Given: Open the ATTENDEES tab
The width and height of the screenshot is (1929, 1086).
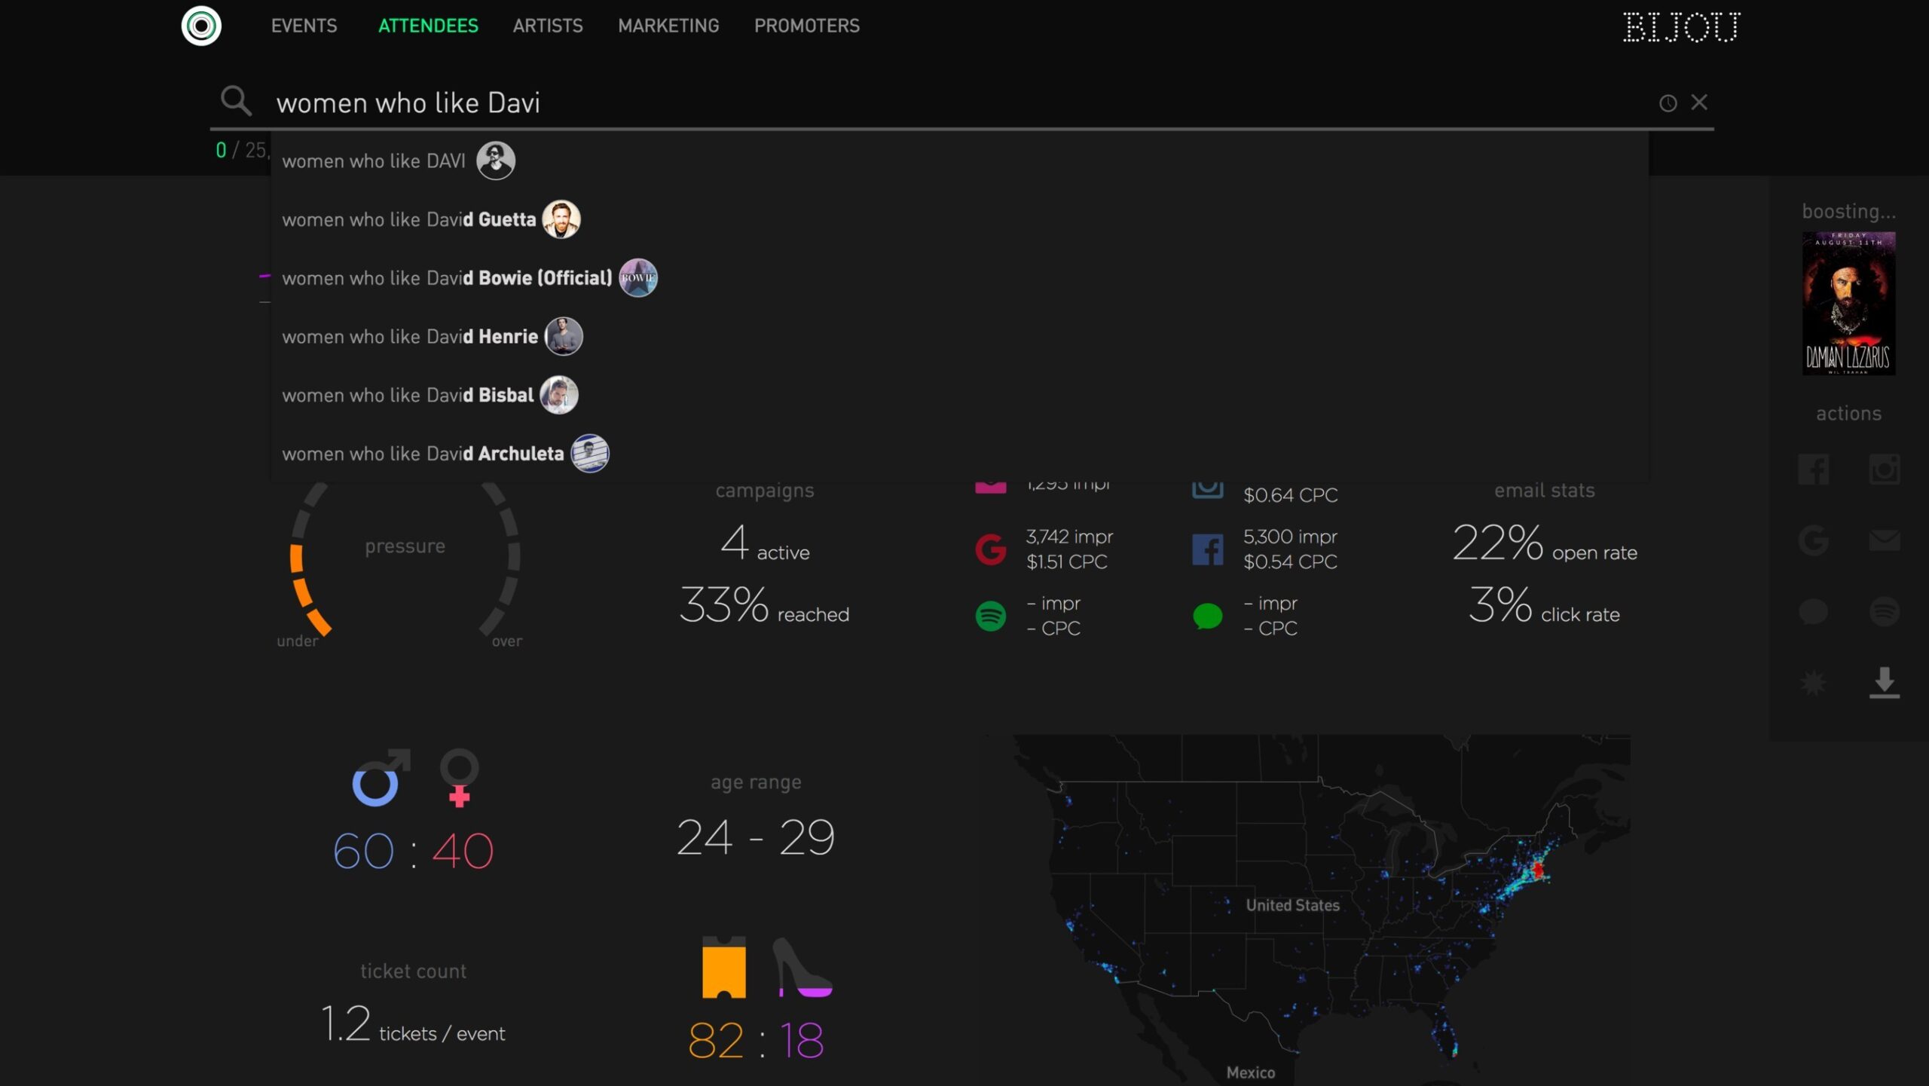Looking at the screenshot, I should [428, 26].
